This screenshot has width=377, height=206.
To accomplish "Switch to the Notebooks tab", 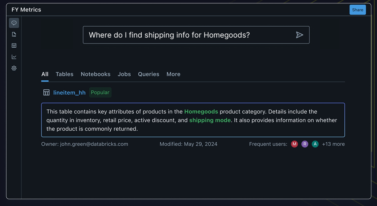I will click(x=96, y=74).
